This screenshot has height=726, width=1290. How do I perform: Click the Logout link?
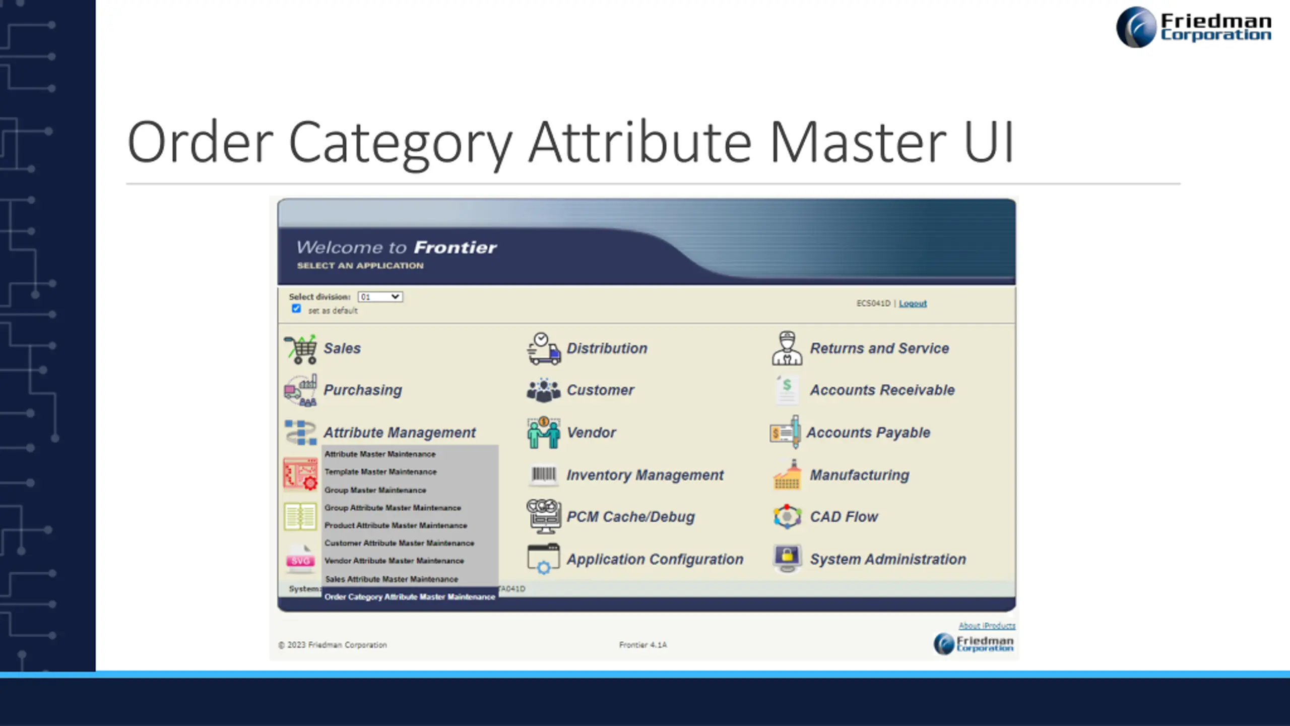click(913, 304)
